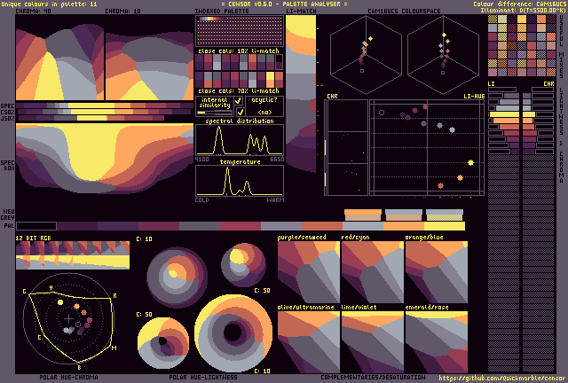Click the internal similarity progress bar
568x383 pixels.
(213, 113)
